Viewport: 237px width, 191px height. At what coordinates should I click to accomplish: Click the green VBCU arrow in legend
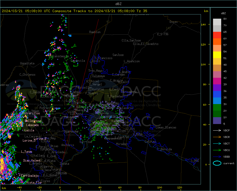click(x=217, y=150)
